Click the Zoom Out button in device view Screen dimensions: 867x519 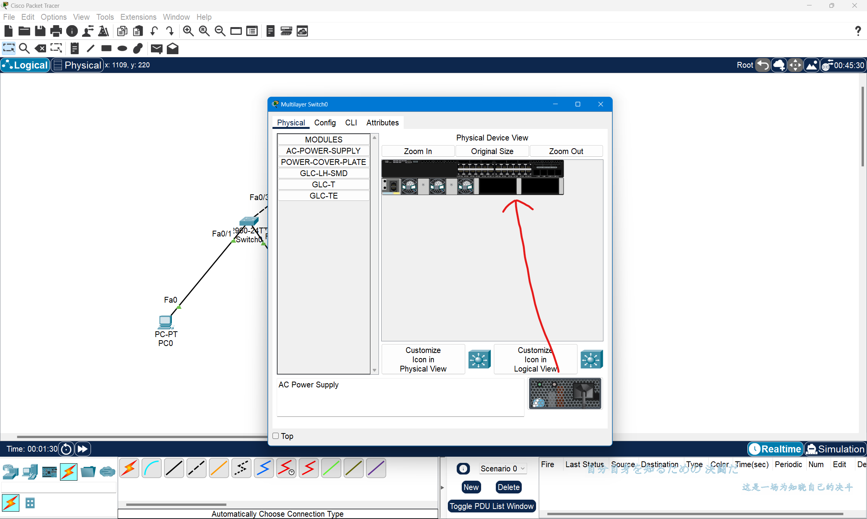pyautogui.click(x=566, y=151)
